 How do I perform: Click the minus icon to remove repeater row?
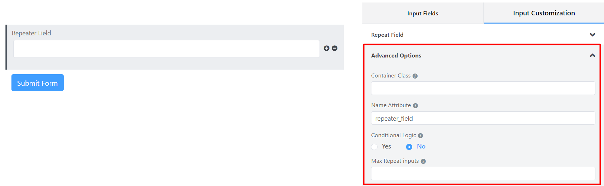335,48
